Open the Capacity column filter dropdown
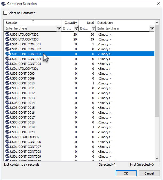The image size is (163, 180). (x=76, y=28)
